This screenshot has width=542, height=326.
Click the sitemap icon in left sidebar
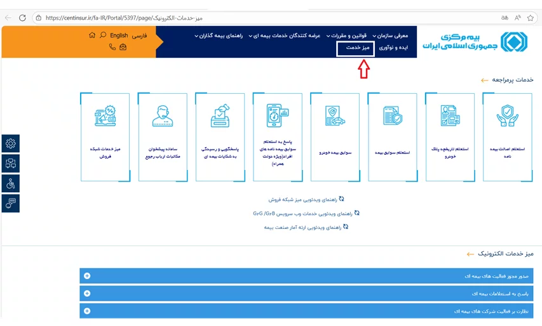[x=11, y=164]
